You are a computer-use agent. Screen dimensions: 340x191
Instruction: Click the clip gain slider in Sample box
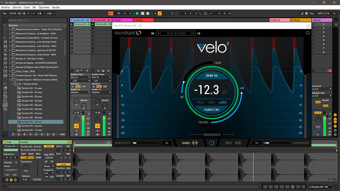pos(38,169)
